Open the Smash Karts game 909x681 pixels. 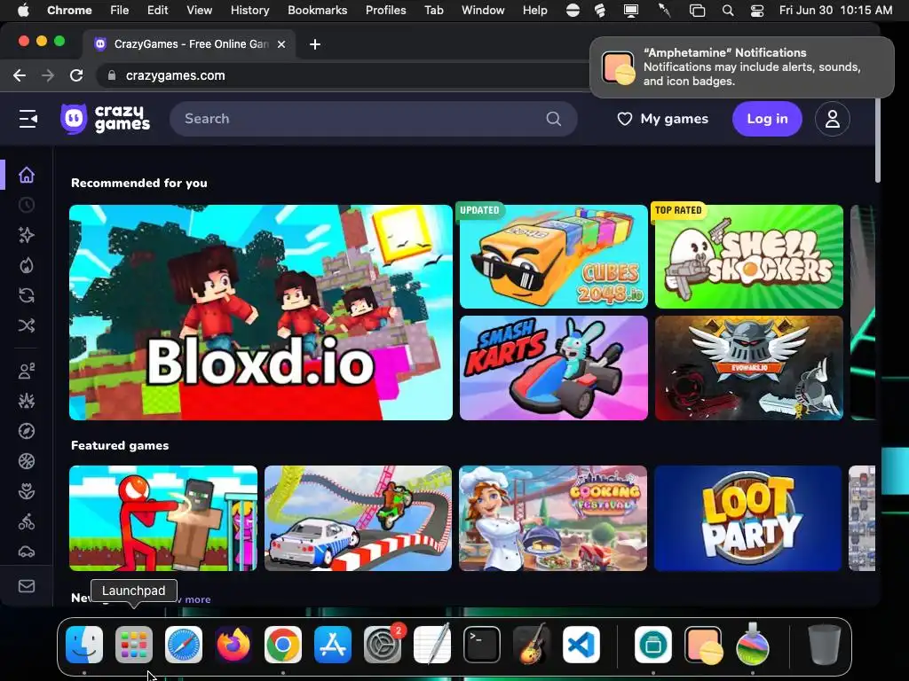click(554, 368)
